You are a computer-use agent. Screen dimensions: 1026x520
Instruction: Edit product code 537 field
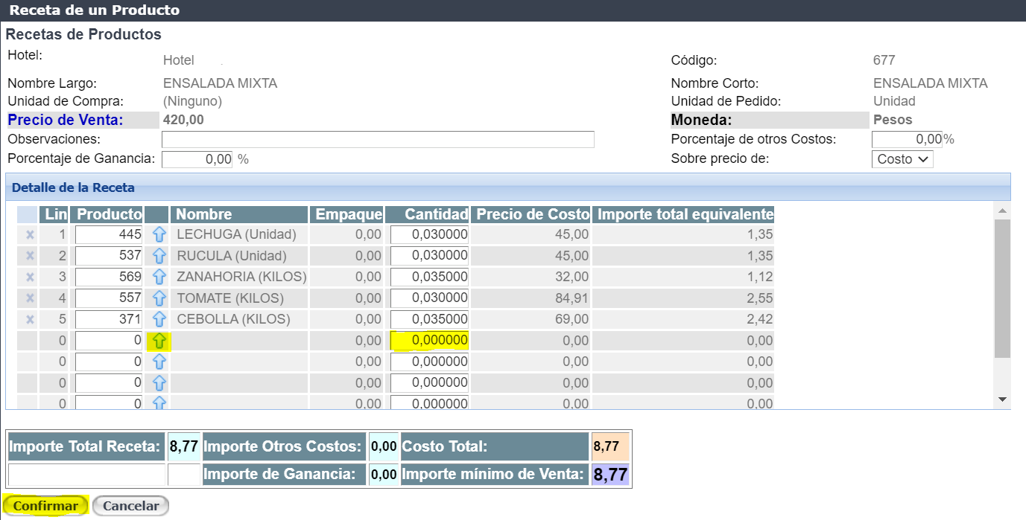click(109, 256)
